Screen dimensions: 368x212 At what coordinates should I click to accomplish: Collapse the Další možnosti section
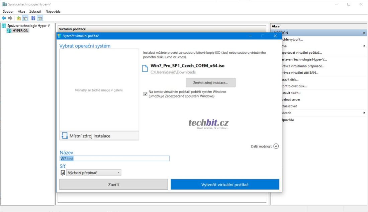276,146
